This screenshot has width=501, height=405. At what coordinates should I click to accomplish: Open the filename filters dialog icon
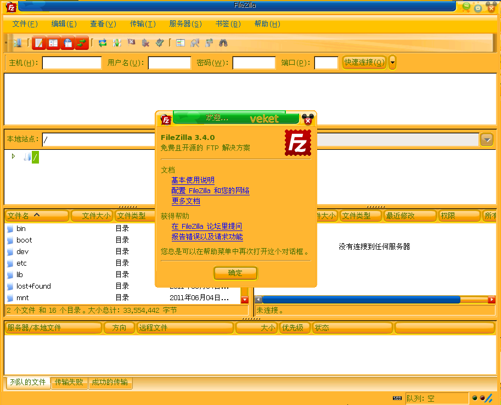click(181, 43)
